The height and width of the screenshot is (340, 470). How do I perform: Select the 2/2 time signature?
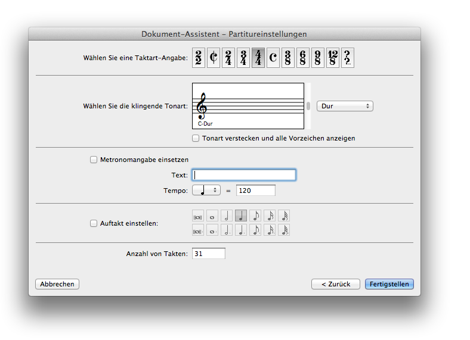(199, 58)
